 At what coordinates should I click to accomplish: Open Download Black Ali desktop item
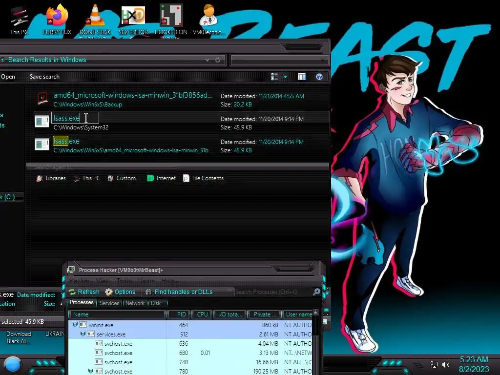click(19, 337)
